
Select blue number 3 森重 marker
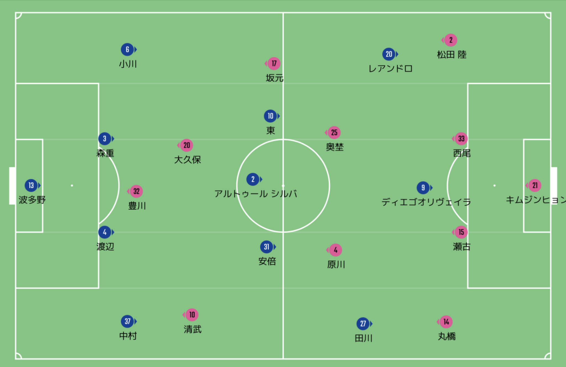(x=105, y=139)
